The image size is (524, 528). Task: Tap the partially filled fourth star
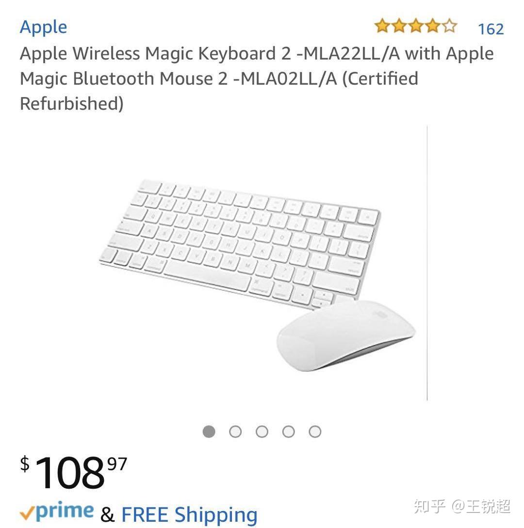pos(433,26)
